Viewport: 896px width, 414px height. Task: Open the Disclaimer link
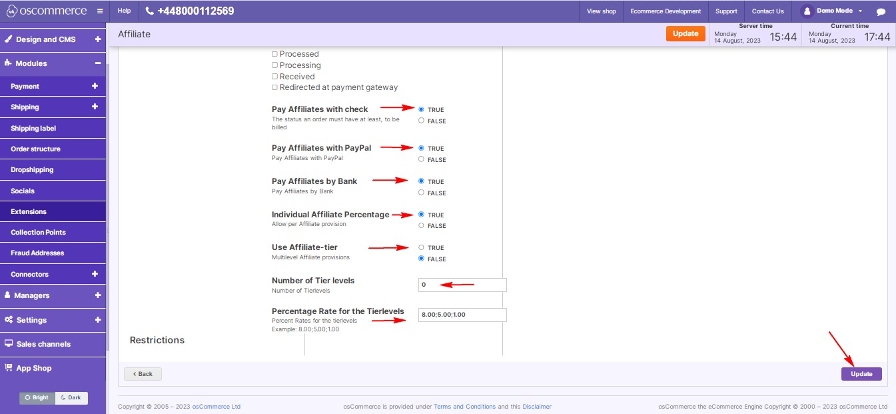537,407
